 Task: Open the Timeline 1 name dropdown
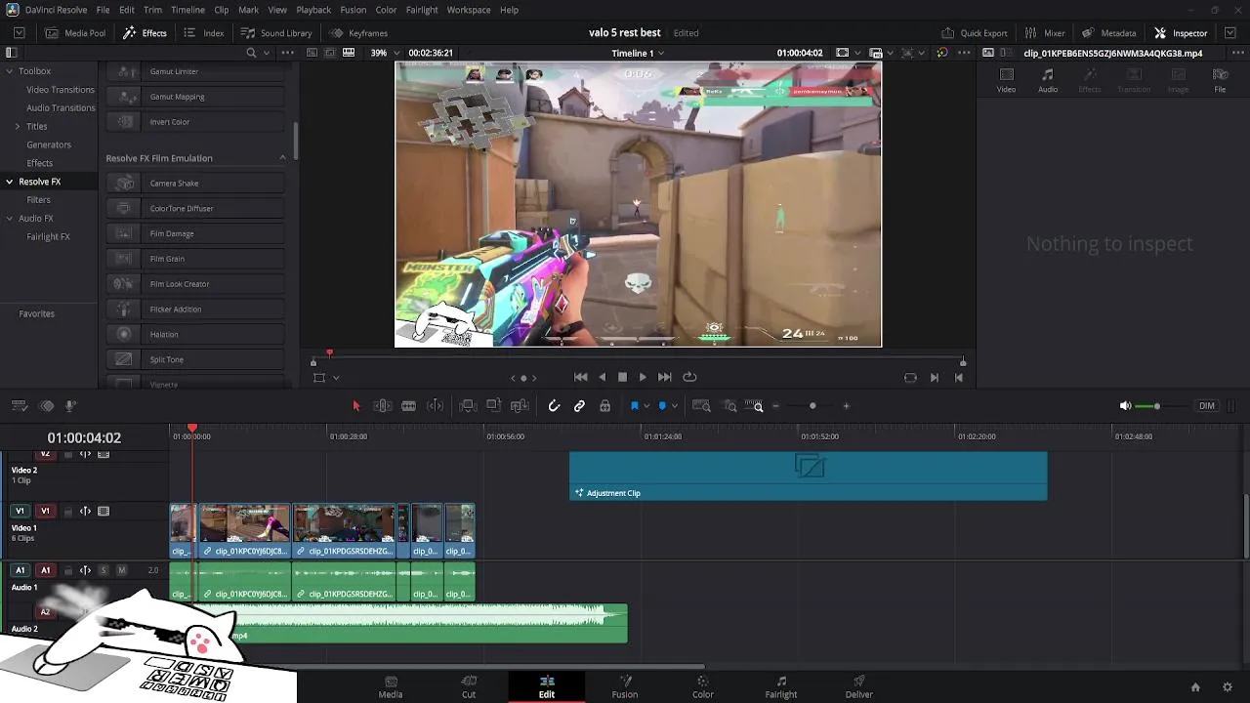coord(638,53)
